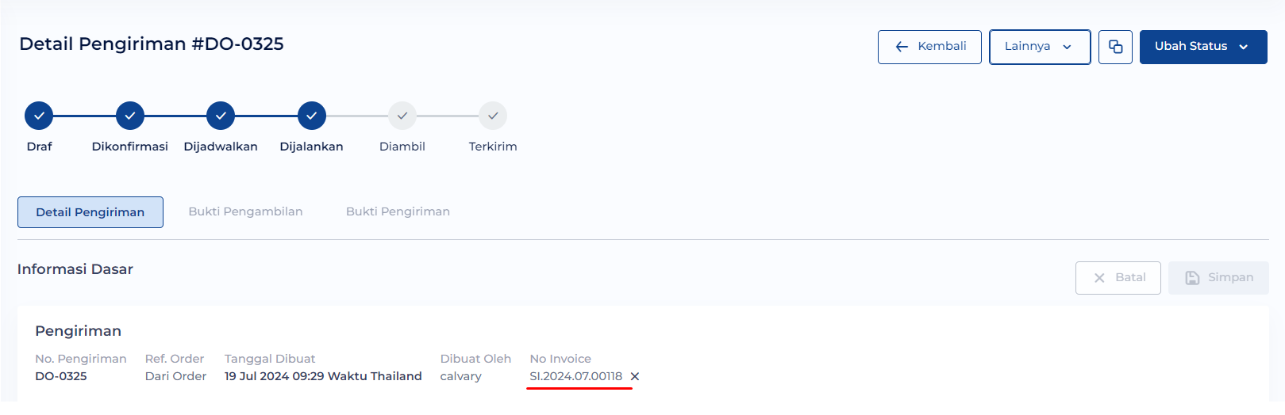Open the Ubah Status dropdown
Screen dimensions: 1285x415
1203,47
